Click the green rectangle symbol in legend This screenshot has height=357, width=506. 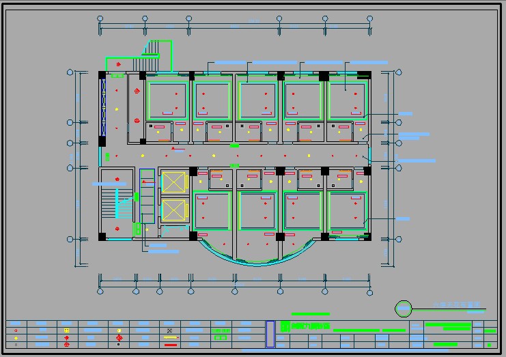click(x=219, y=337)
